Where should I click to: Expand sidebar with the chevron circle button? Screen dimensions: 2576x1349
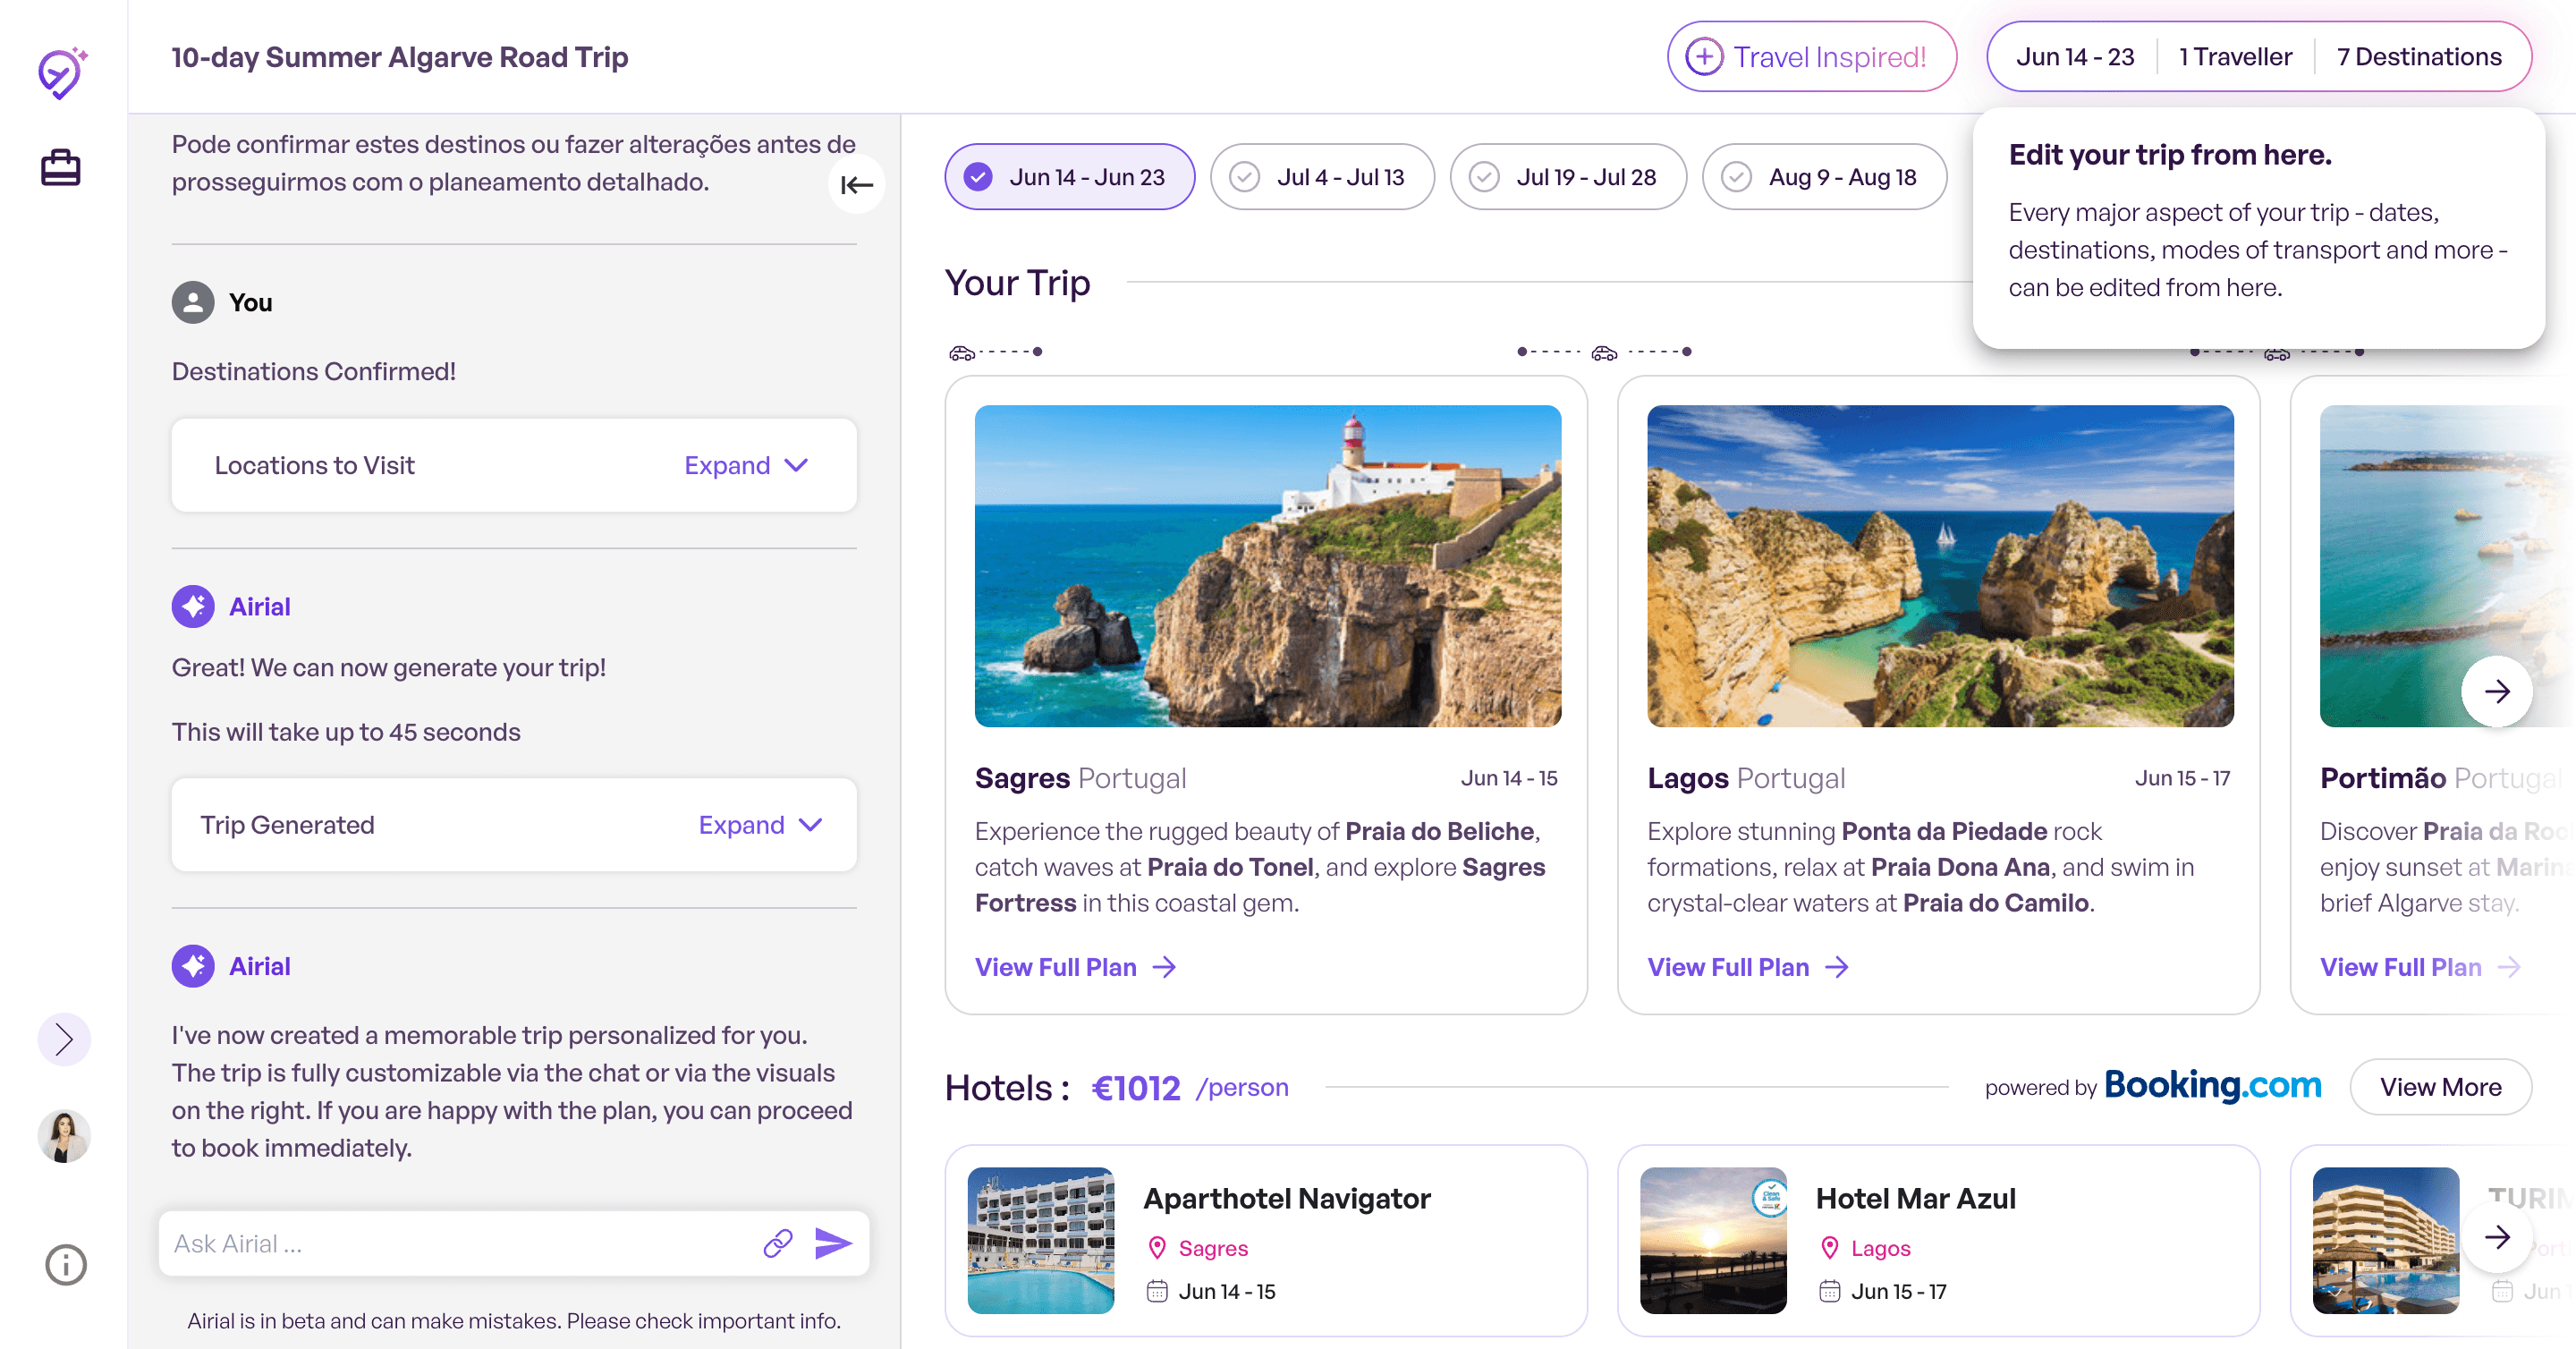point(64,1039)
